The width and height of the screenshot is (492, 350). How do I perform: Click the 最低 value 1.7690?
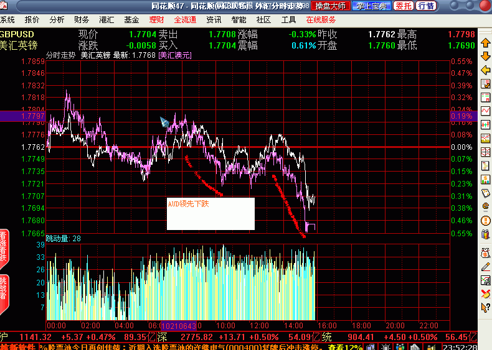click(x=461, y=45)
